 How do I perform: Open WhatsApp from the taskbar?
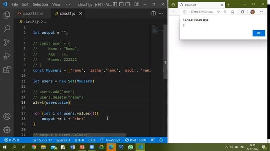point(130,147)
